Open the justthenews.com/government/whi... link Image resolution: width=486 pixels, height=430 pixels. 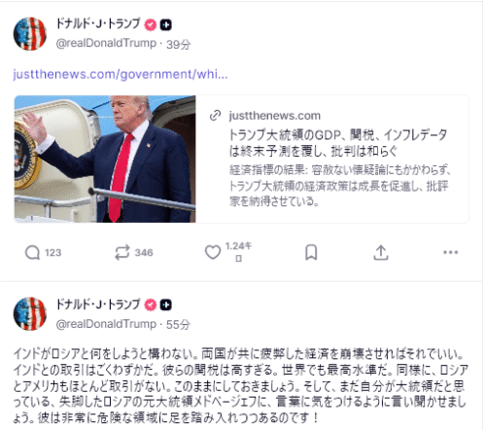click(x=121, y=75)
